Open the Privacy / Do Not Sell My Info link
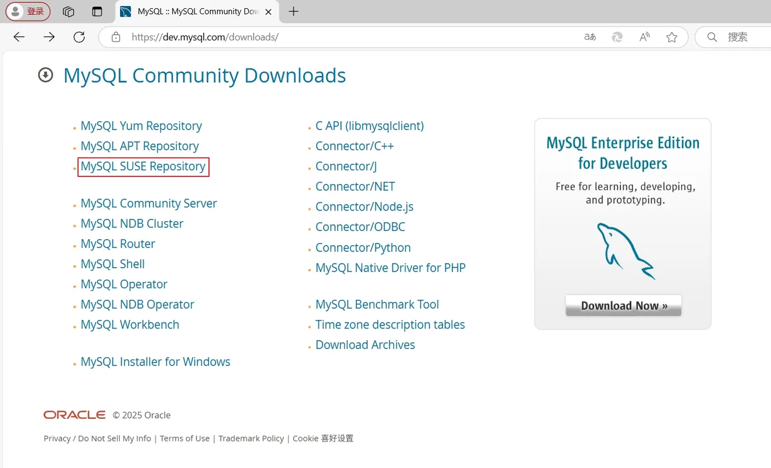Image resolution: width=771 pixels, height=468 pixels. (x=97, y=439)
